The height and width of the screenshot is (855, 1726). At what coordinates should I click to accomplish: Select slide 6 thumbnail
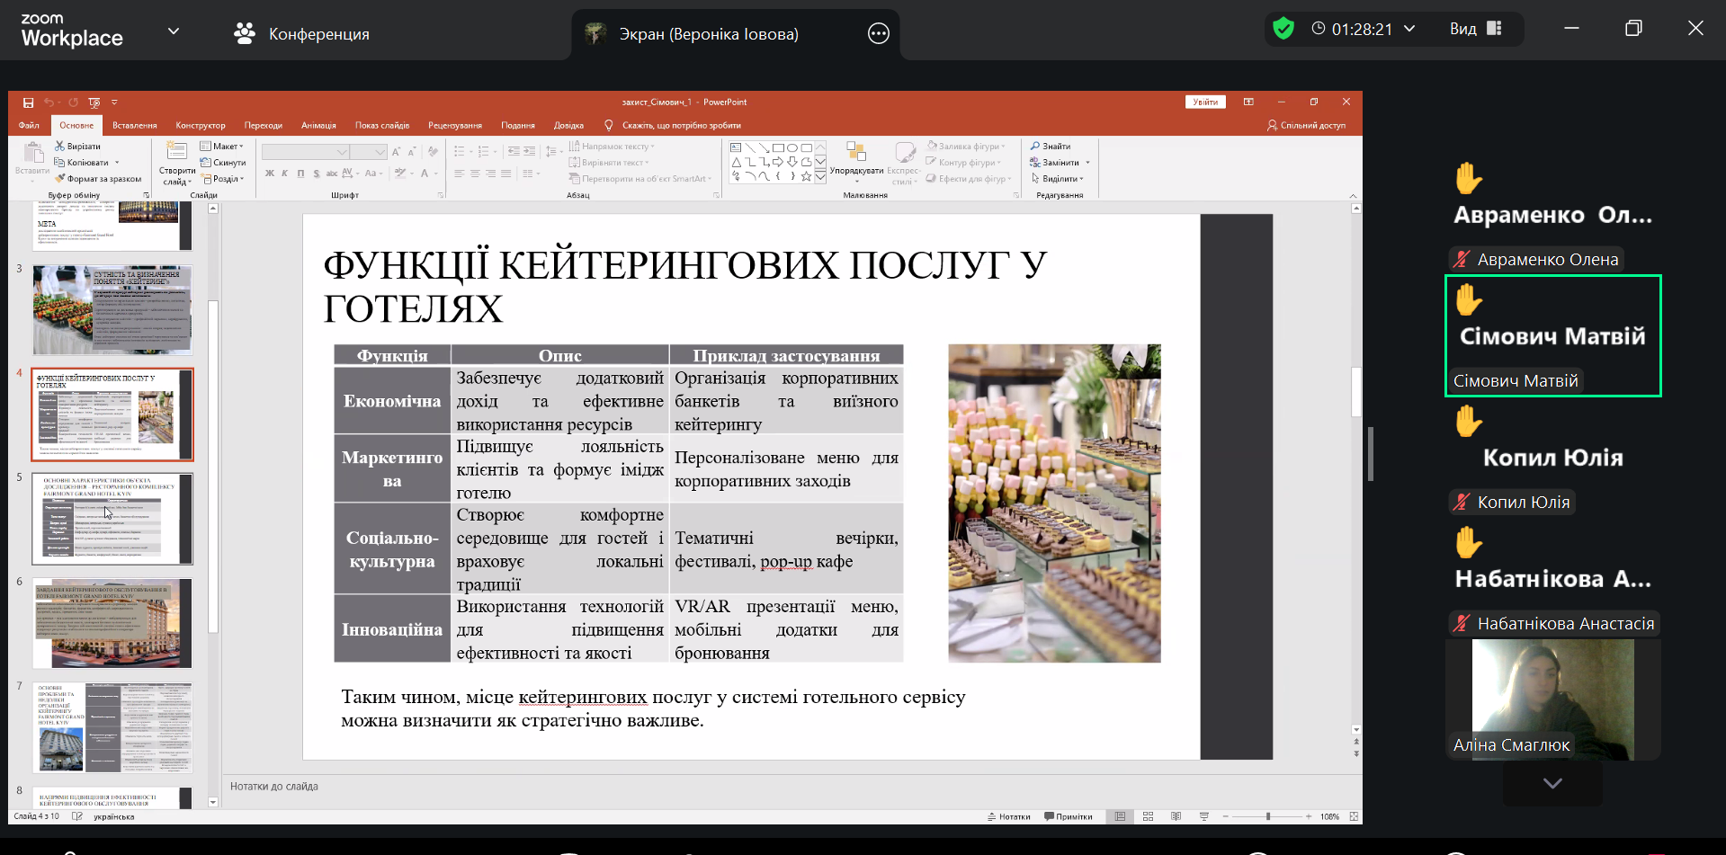[x=112, y=623]
